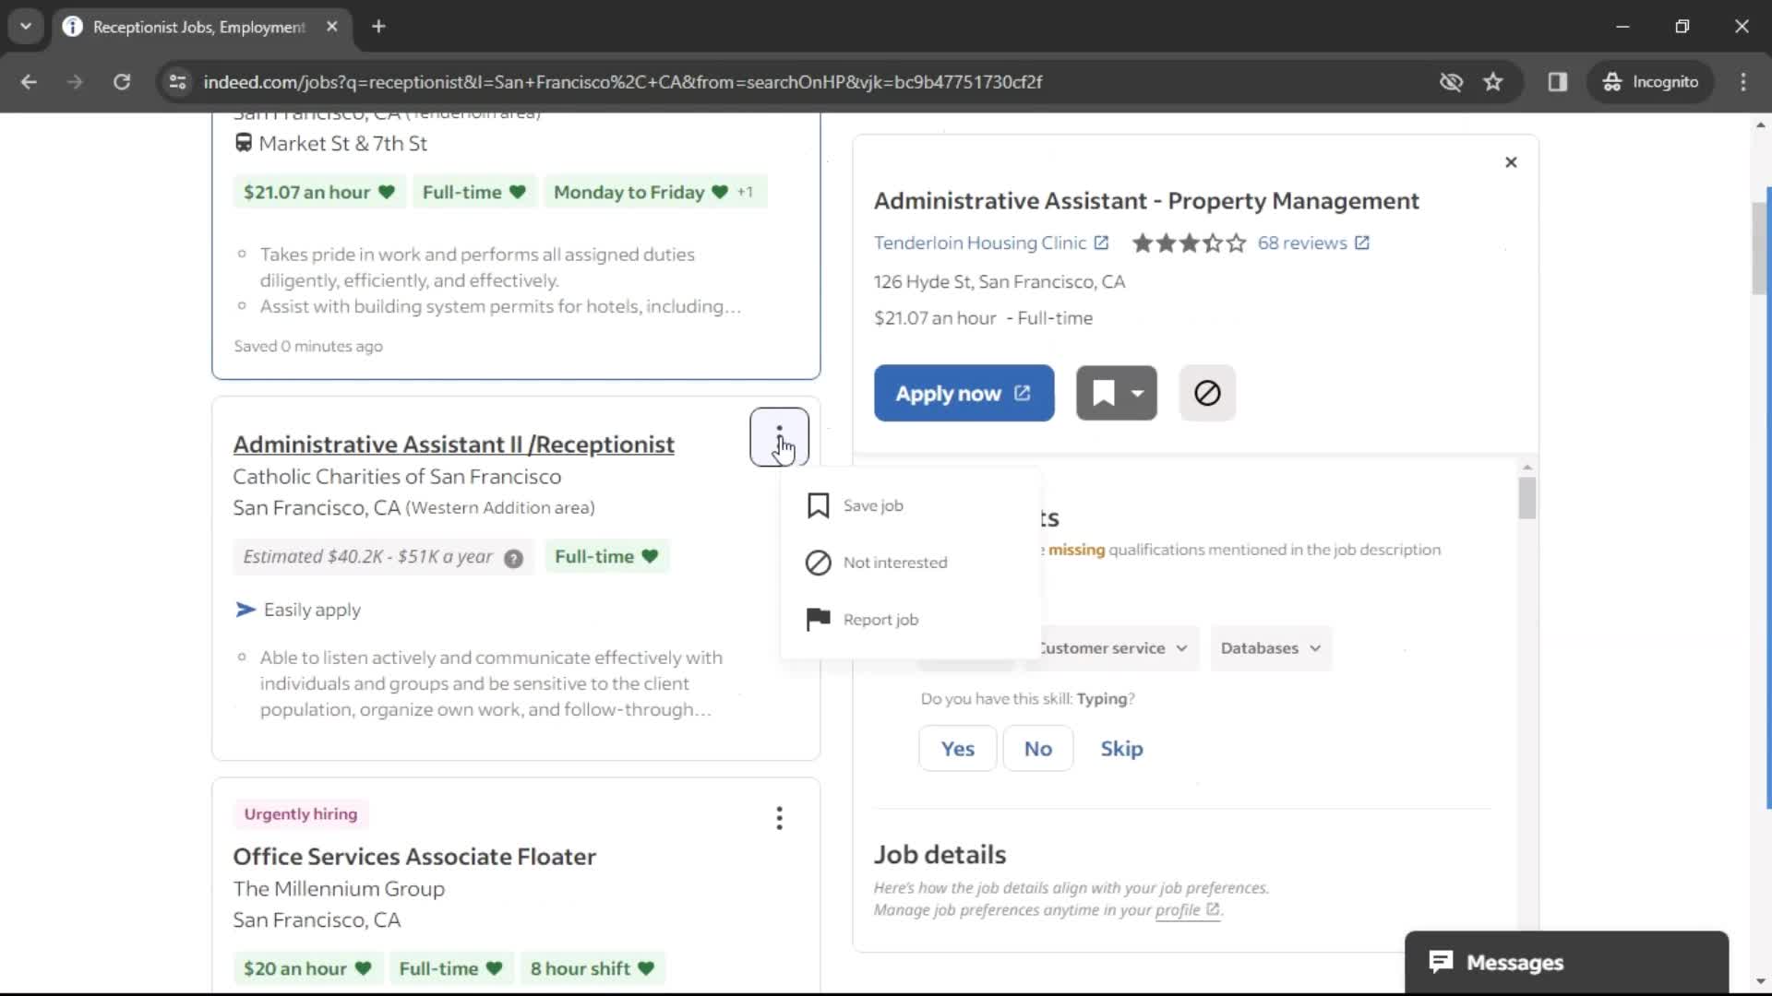The image size is (1772, 996).
Task: Click the Not interested icon in menu
Action: click(817, 562)
